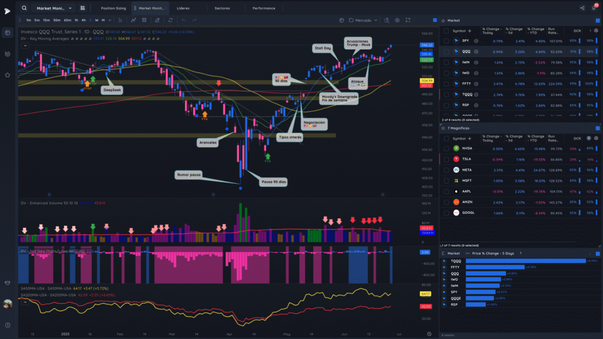The height and width of the screenshot is (339, 603).
Task: Tick the select-all checkbox in Market list
Action: (x=446, y=31)
